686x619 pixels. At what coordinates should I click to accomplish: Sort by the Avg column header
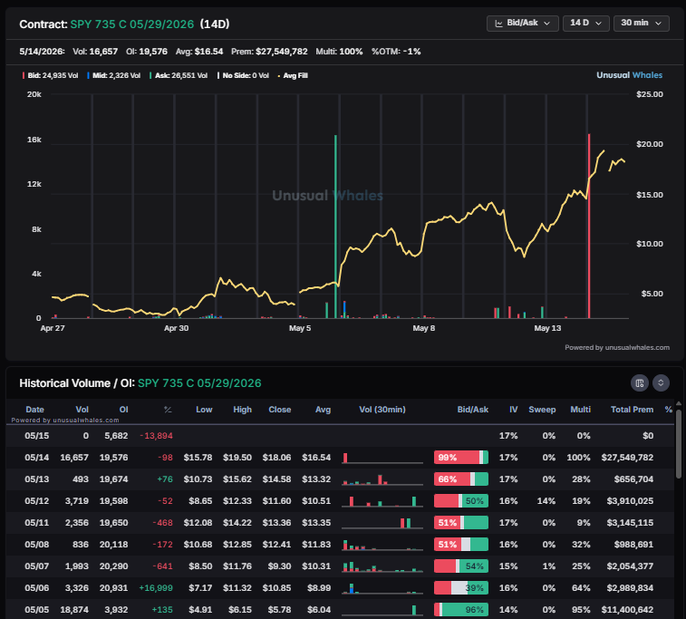coord(323,410)
